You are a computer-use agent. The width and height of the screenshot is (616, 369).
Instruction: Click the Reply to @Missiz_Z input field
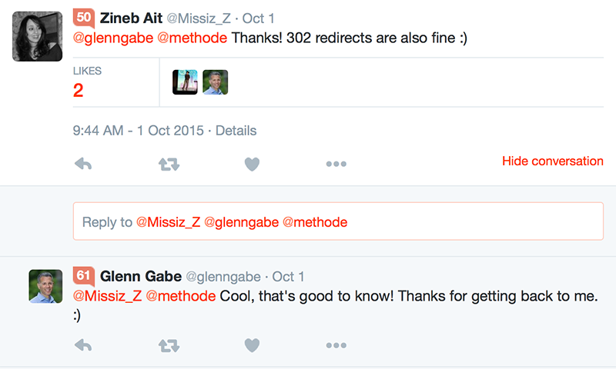pos(338,221)
